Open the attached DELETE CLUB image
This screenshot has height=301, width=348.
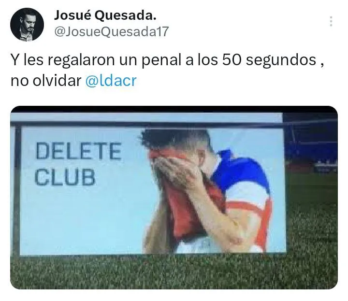pyautogui.click(x=174, y=198)
